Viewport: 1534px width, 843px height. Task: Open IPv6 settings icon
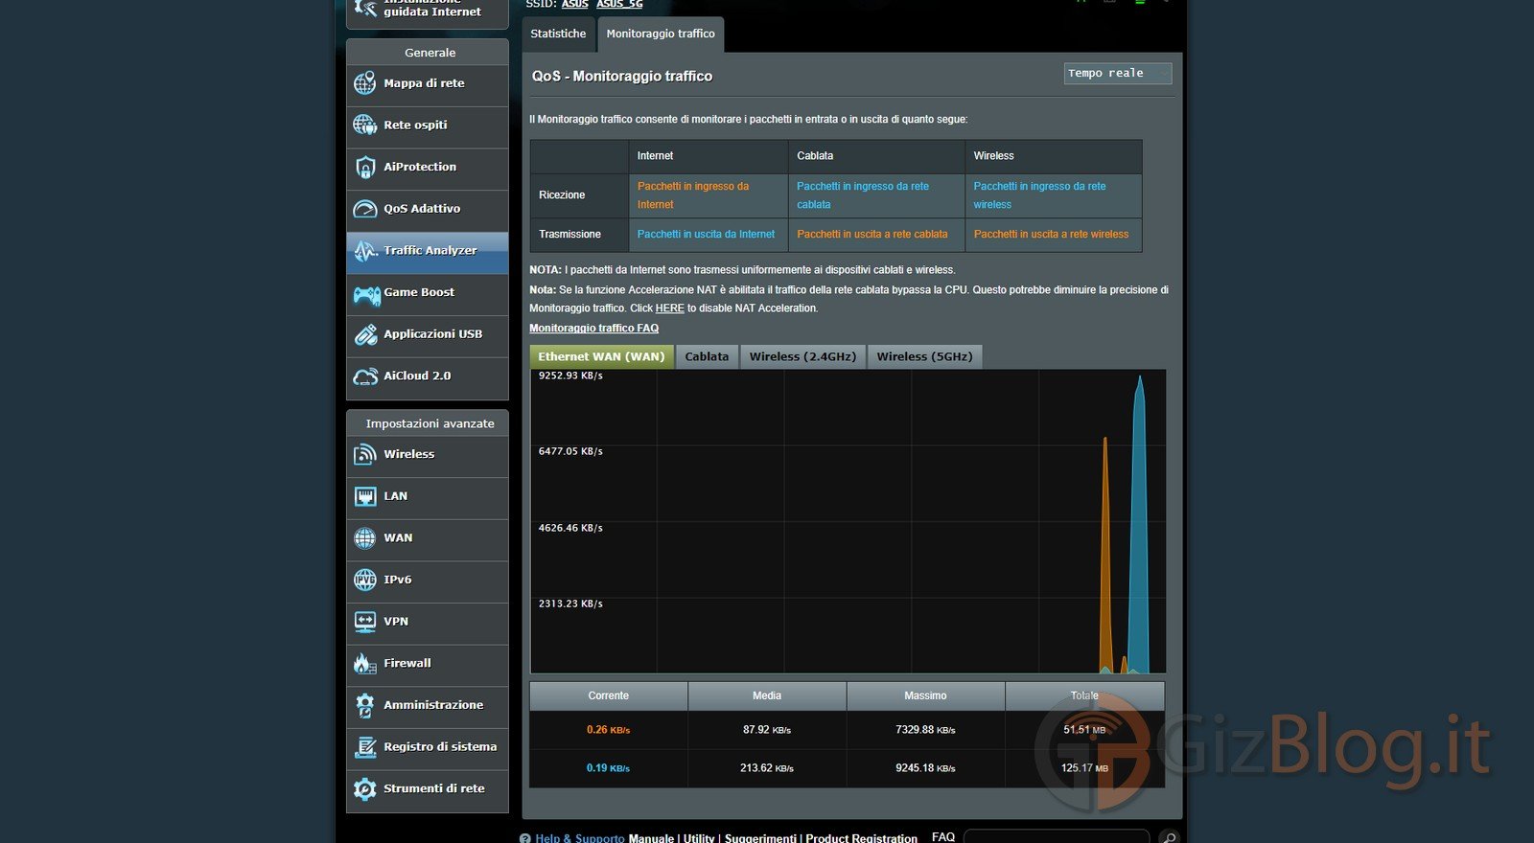[365, 580]
